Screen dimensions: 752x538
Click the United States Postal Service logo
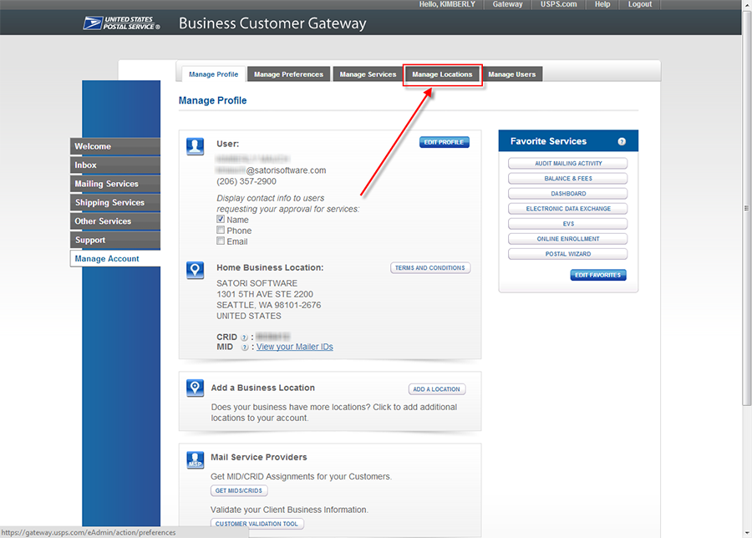click(x=122, y=23)
